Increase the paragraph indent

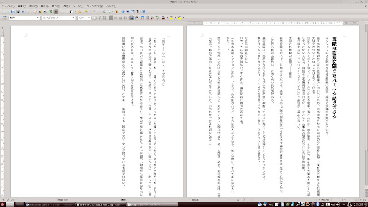pos(157,18)
